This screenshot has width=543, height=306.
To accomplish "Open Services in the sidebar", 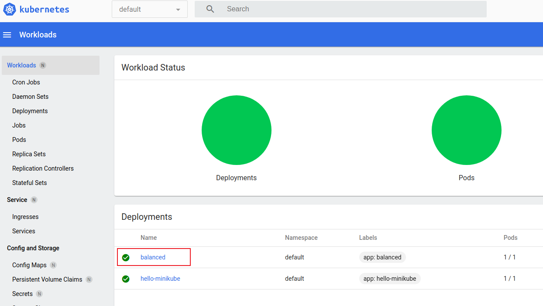I will [24, 231].
